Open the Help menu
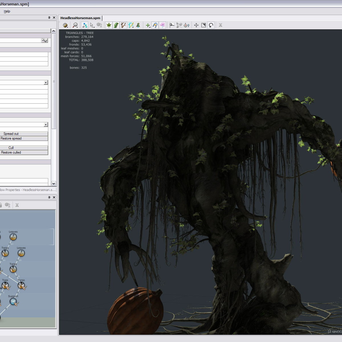This screenshot has width=342, height=342. point(7,11)
